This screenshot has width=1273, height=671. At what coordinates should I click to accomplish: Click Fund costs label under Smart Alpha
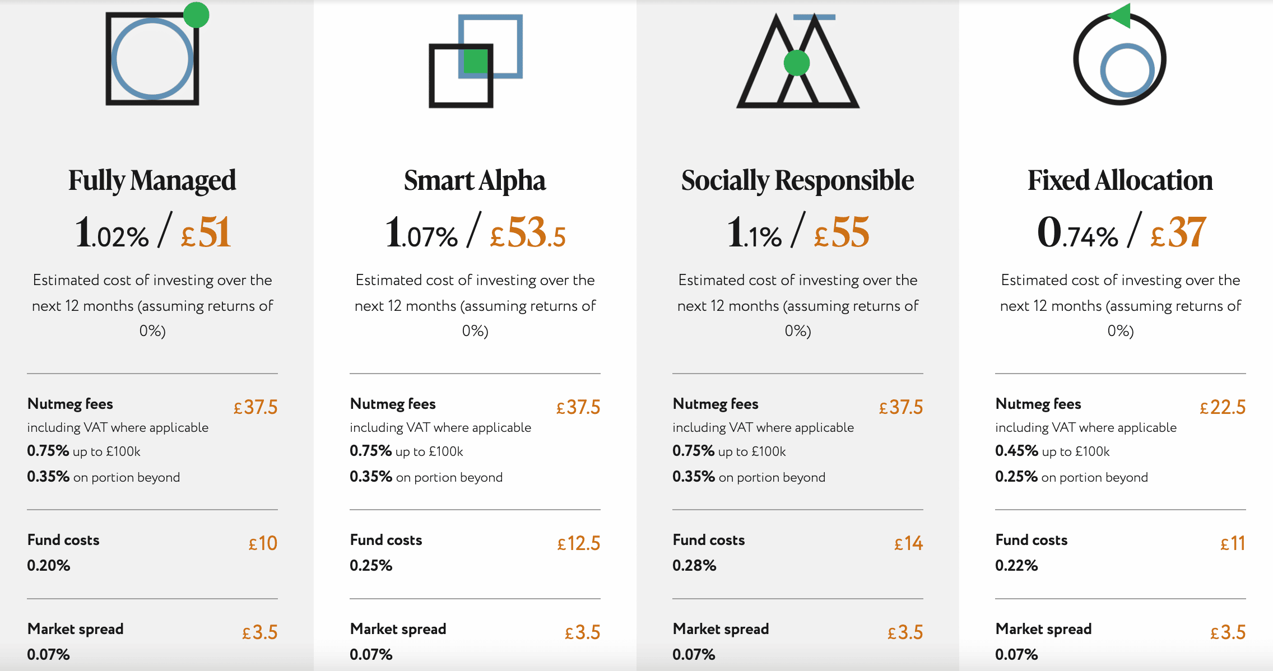coord(386,540)
